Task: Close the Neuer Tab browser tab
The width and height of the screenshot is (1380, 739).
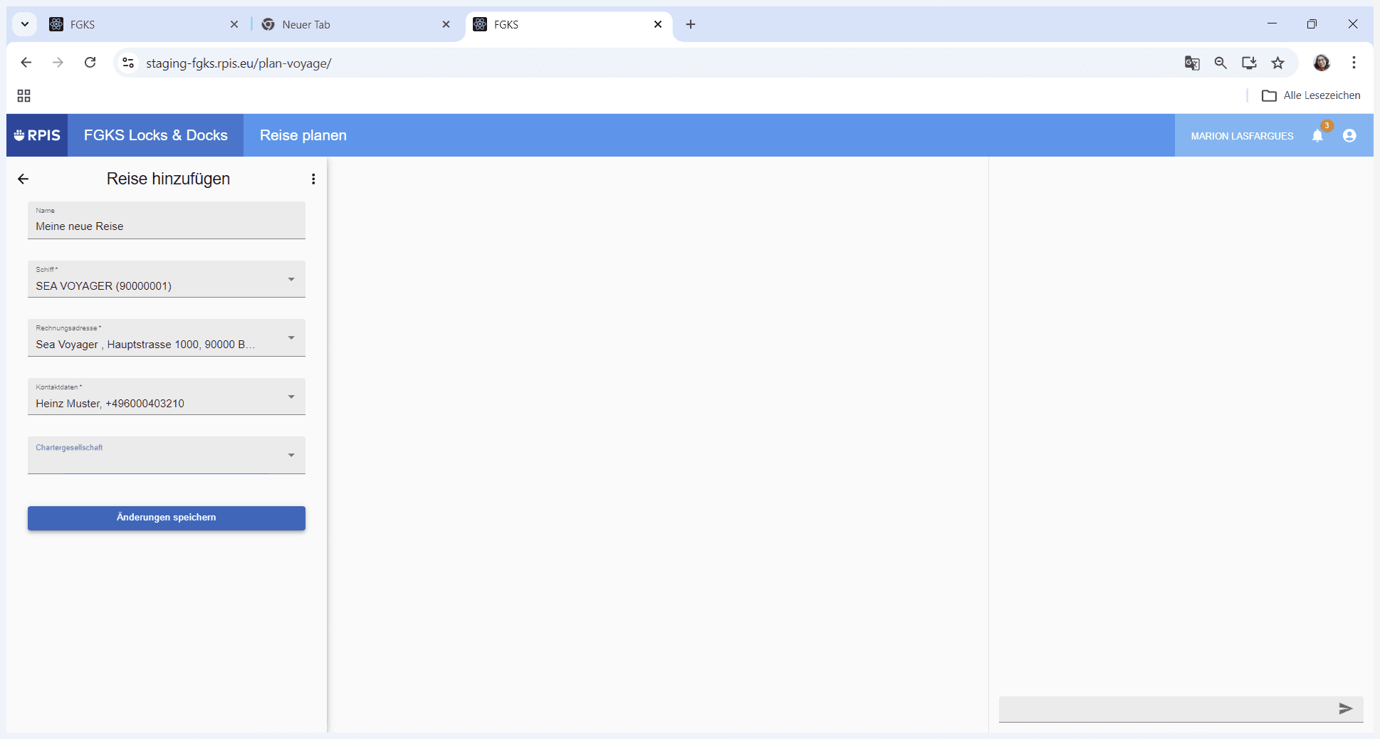Action: tap(446, 24)
